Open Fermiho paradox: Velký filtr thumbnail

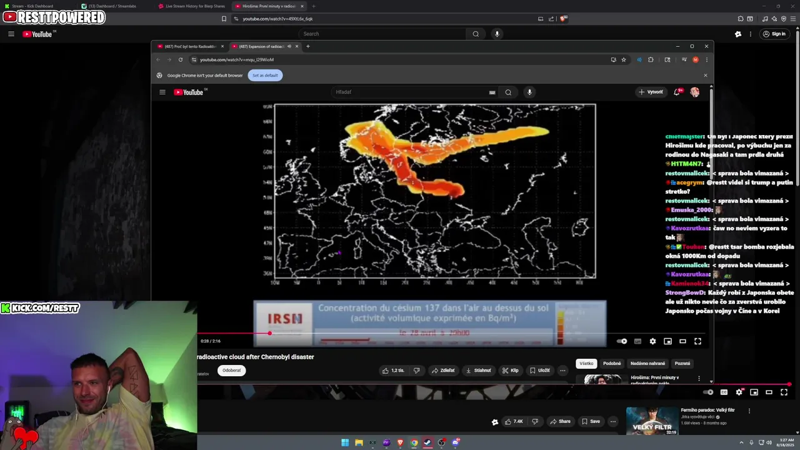click(x=652, y=421)
